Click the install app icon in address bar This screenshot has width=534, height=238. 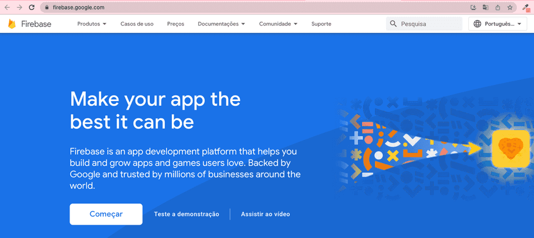pos(473,7)
